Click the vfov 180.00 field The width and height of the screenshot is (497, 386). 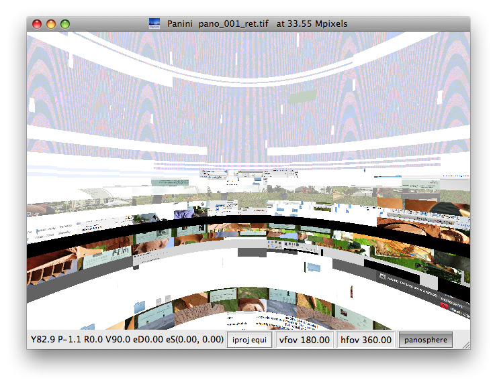[304, 340]
